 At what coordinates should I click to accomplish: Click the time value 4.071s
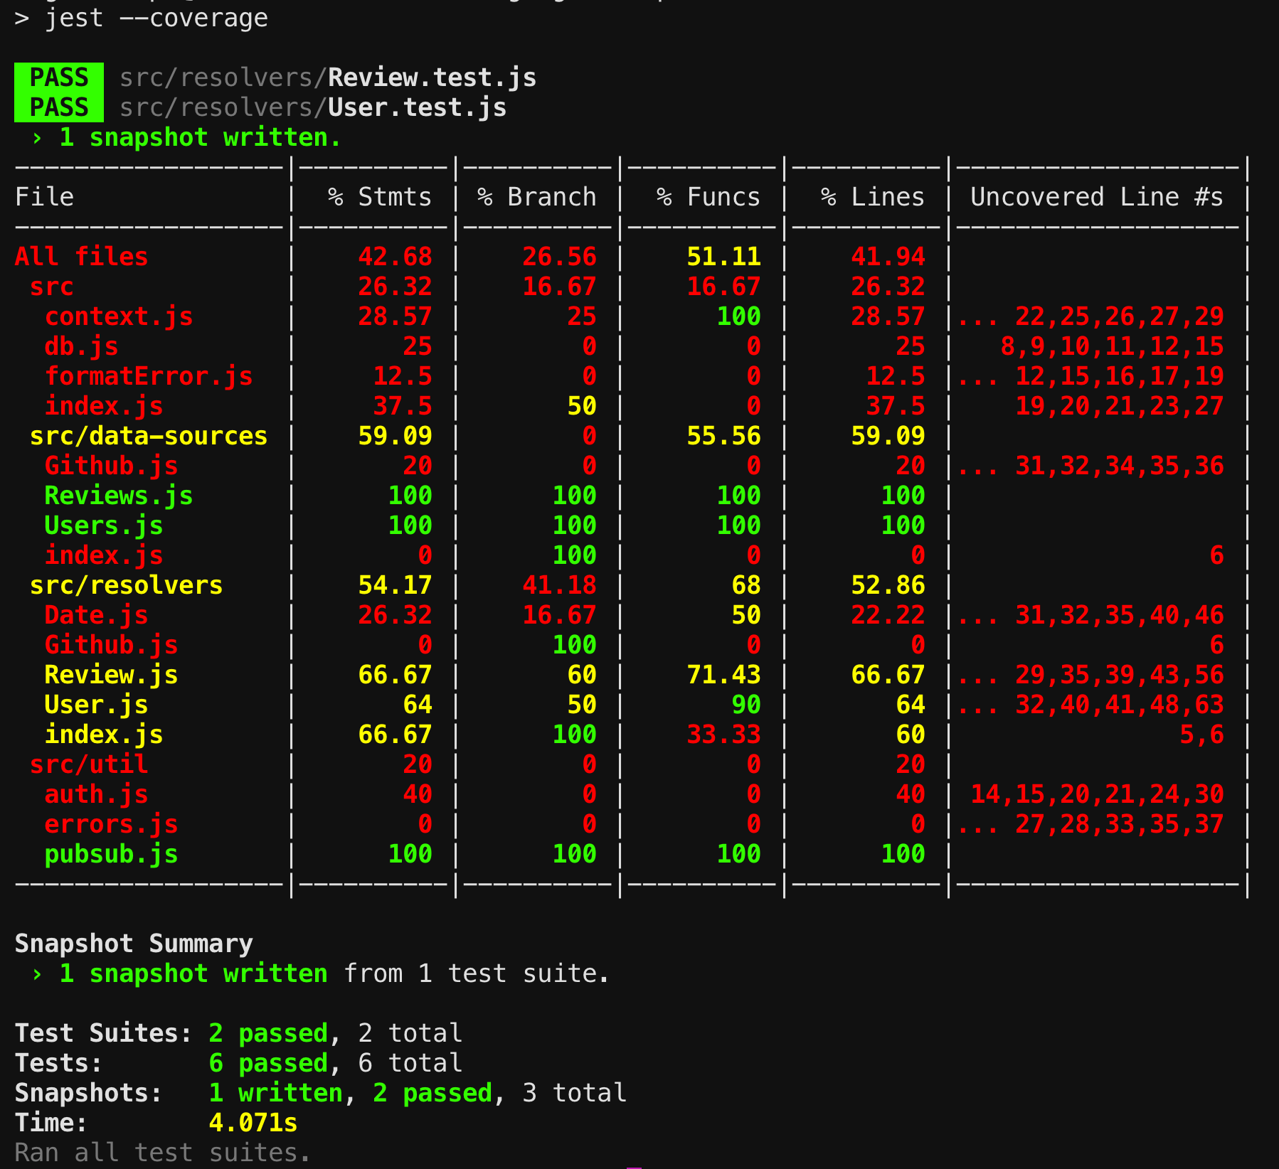pyautogui.click(x=253, y=1123)
